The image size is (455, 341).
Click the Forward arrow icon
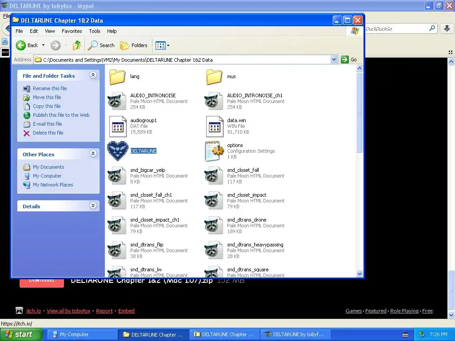pyautogui.click(x=56, y=45)
